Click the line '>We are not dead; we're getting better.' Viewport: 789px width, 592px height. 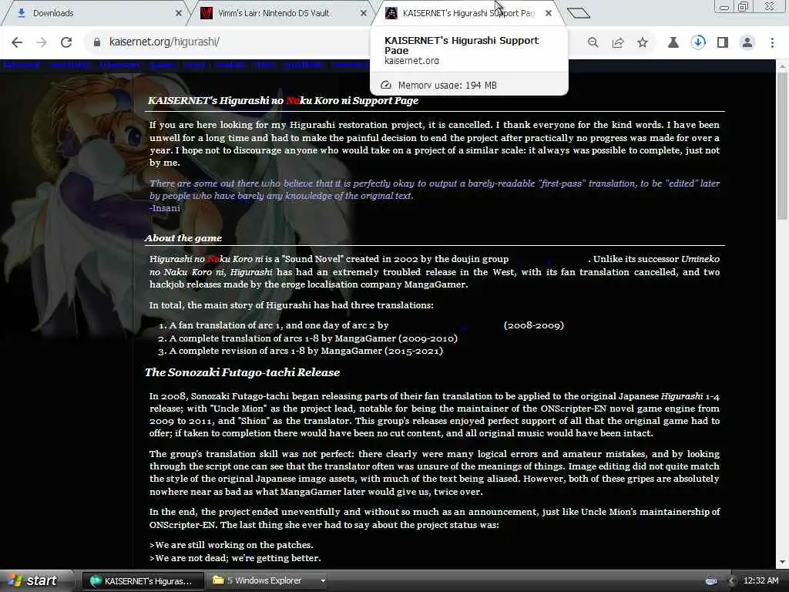pos(235,558)
